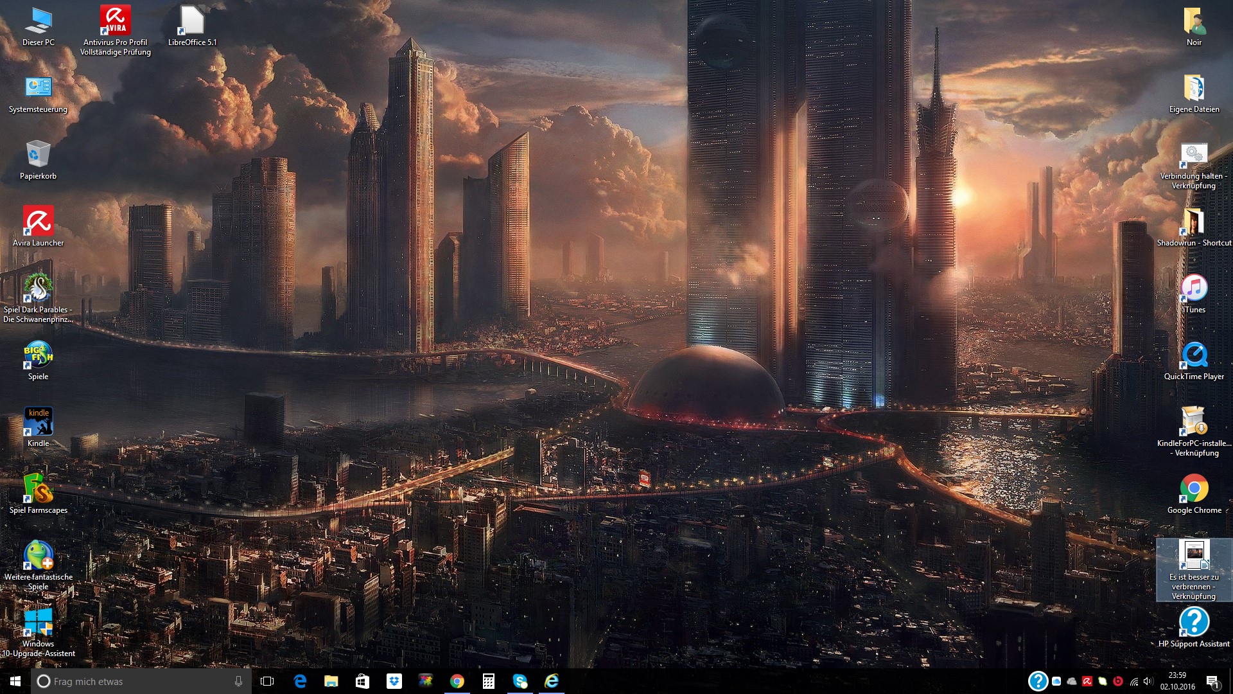Open the Dropbox icon in the taskbar
1233x694 pixels.
point(394,681)
